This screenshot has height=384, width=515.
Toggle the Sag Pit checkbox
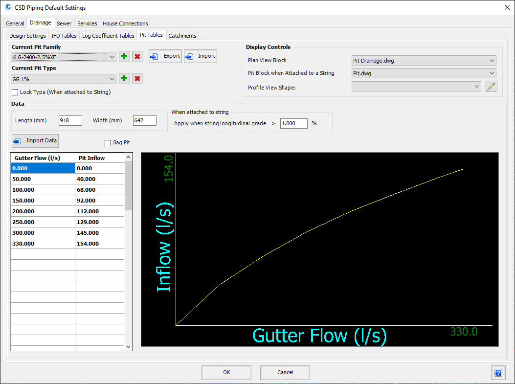click(x=108, y=143)
